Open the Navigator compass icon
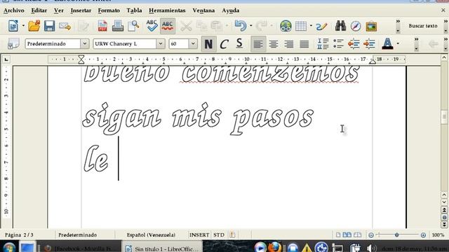 pyautogui.click(x=356, y=26)
